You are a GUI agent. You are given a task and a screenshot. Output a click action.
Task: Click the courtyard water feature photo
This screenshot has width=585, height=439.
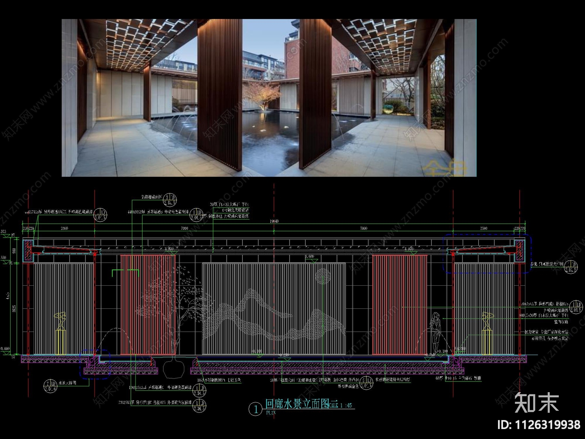269,98
